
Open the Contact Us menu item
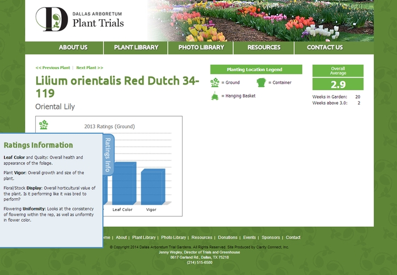coord(324,48)
